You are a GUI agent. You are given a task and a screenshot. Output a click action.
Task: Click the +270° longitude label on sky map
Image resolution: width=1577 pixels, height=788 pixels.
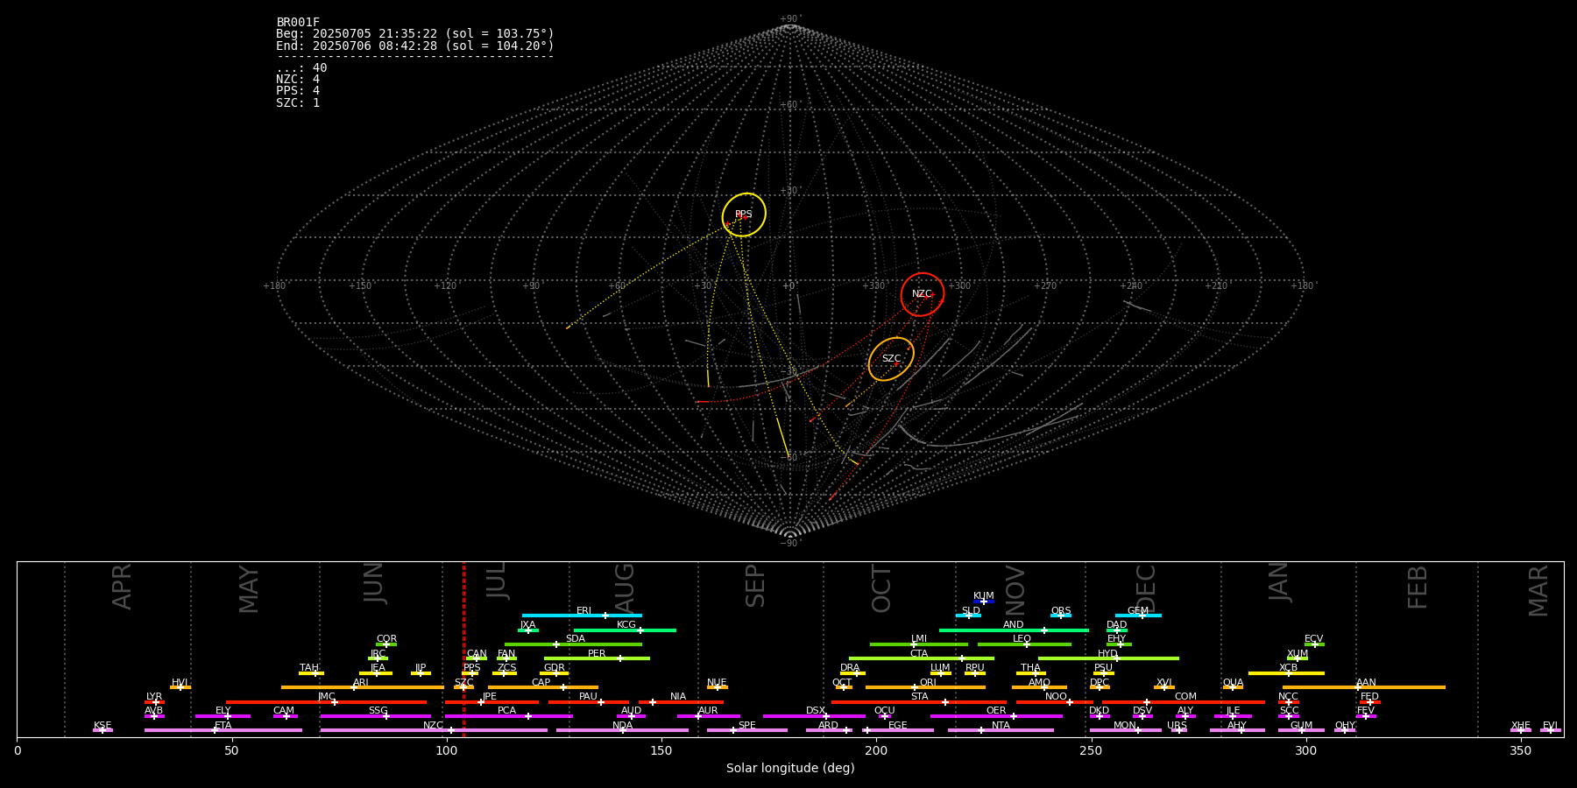[x=1046, y=286]
